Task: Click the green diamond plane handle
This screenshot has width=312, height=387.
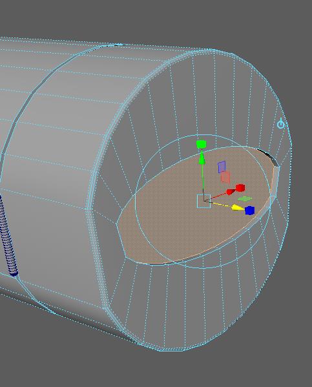Action: click(x=245, y=199)
